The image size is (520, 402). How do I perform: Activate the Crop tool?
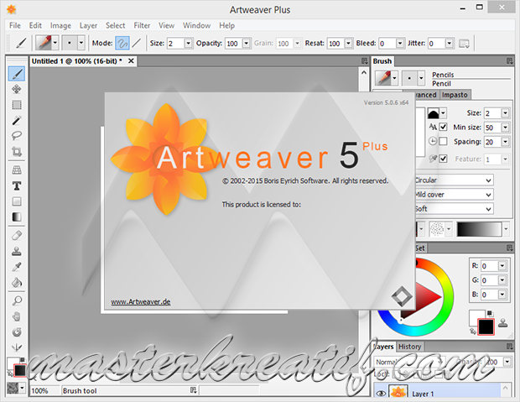coord(17,151)
